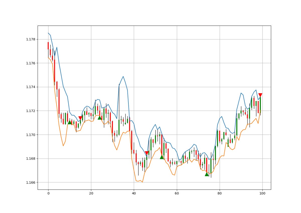Click the x-axis label 60
This screenshot has height=213, width=301.
[x=177, y=193]
